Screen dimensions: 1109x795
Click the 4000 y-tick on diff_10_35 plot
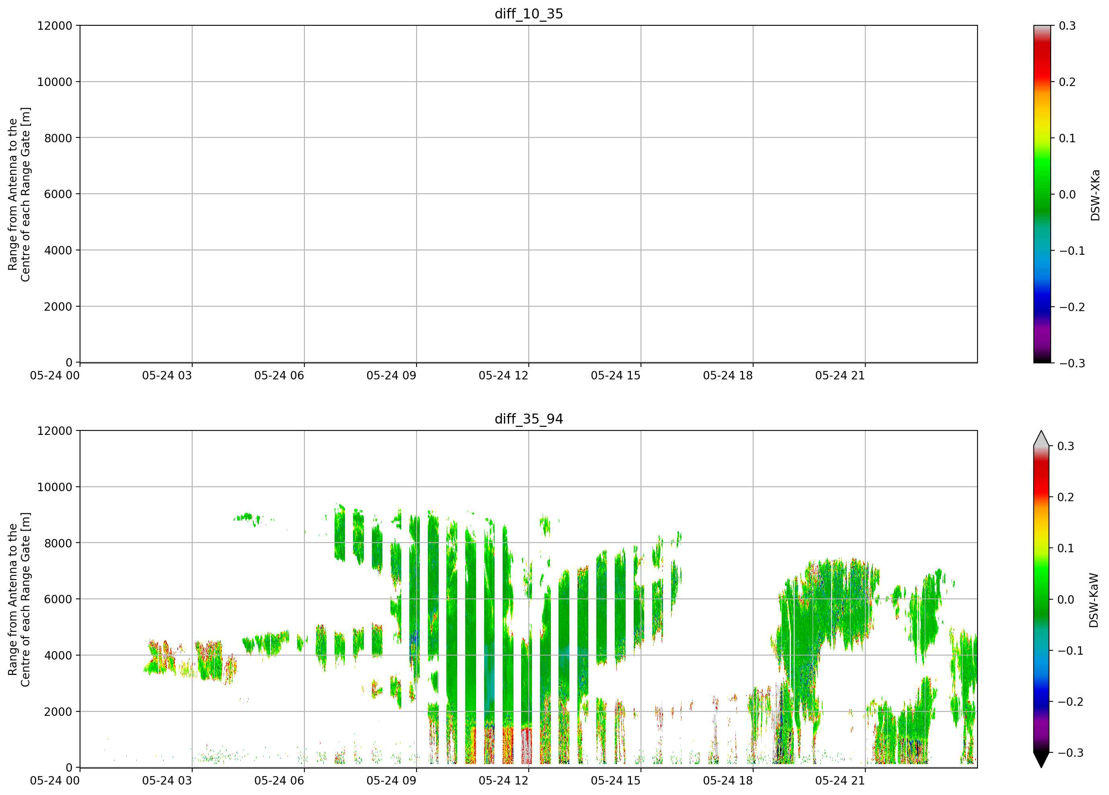[x=58, y=250]
